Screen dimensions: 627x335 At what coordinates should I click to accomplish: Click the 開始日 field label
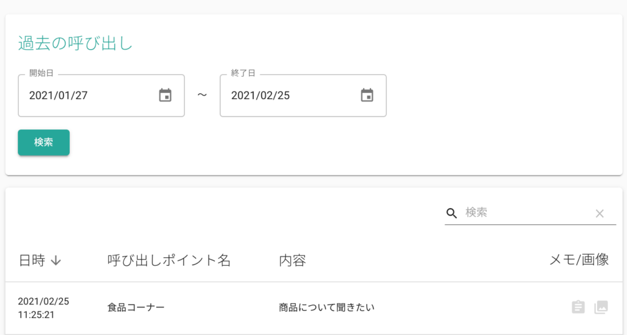coord(41,73)
